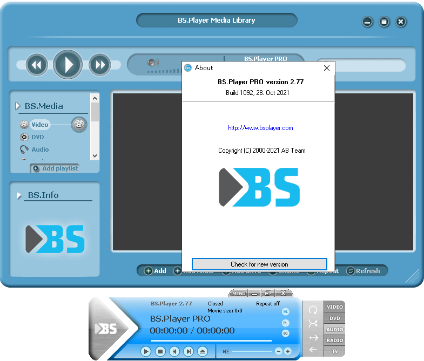Click the Media Library volume level bars
Image resolution: width=424 pixels, height=361 pixels.
point(164,71)
